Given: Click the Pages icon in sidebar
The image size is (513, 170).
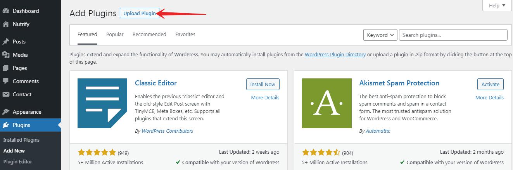Looking at the screenshot, I should pyautogui.click(x=6, y=68).
